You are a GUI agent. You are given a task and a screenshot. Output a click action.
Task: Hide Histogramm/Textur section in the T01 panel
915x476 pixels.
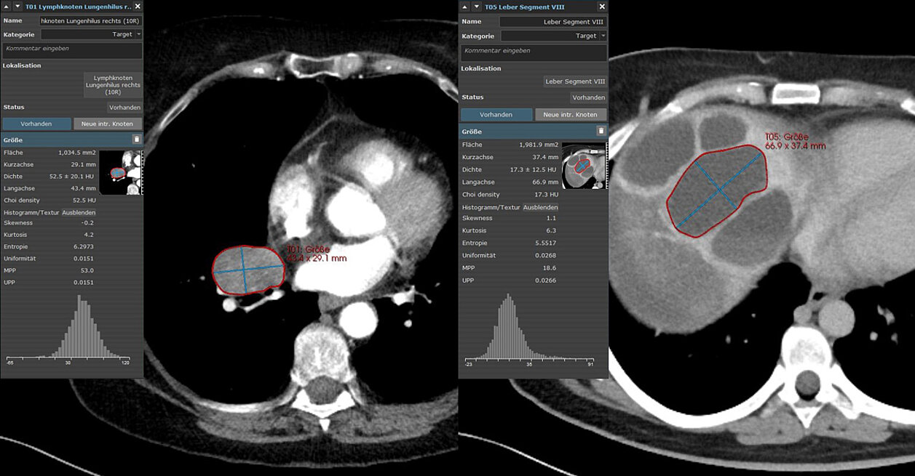tap(79, 212)
